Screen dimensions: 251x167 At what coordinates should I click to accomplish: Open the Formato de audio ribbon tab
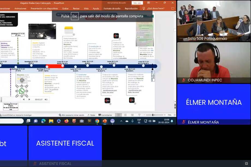pyautogui.click(x=112, y=8)
